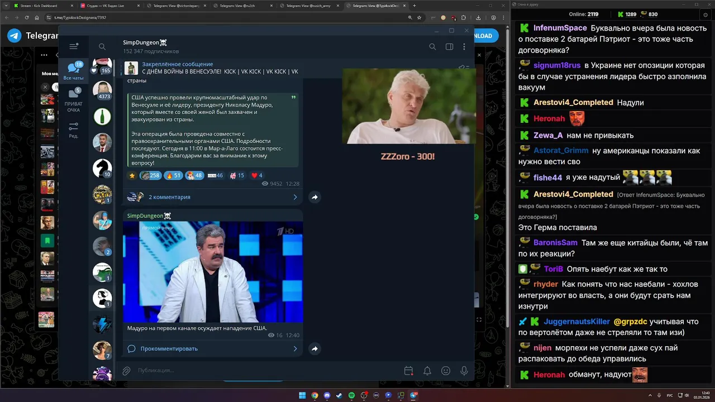Toggle silent broadcast bell icon

point(427,371)
